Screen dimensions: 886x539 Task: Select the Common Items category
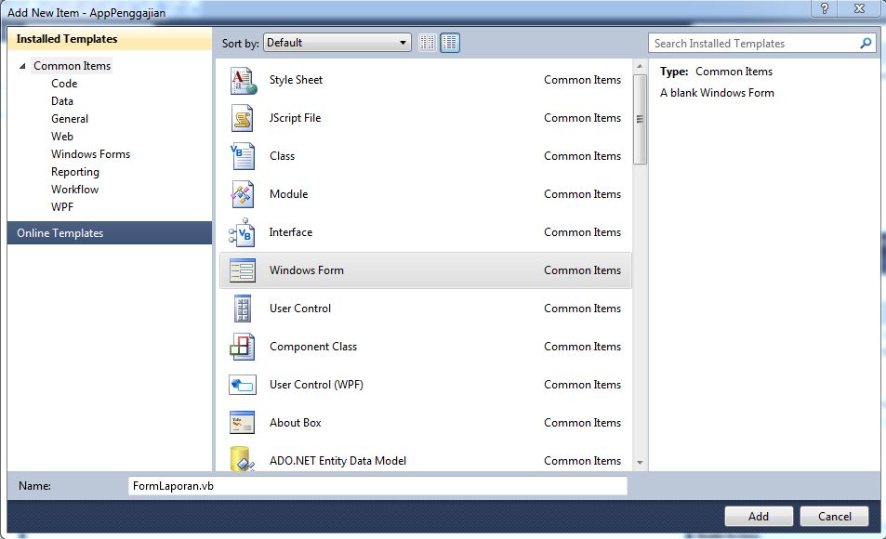(x=72, y=66)
